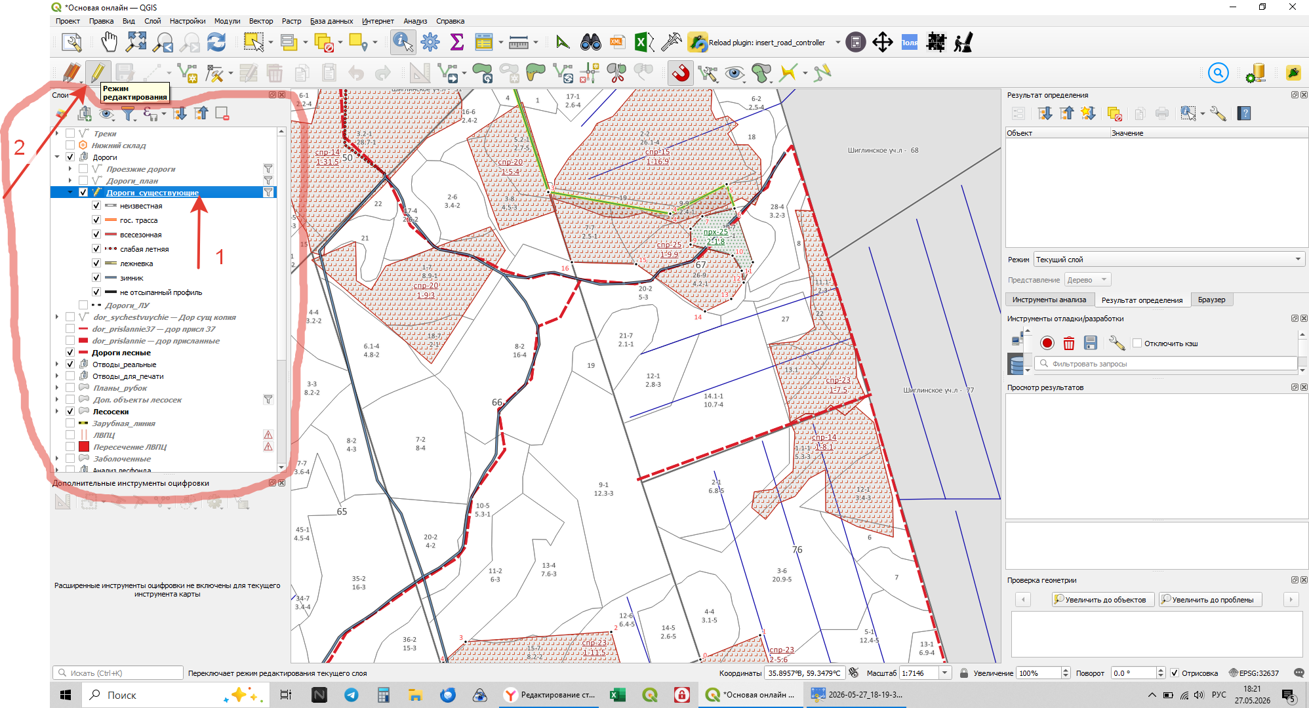
Task: Select the Pan Map hand tool
Action: click(108, 43)
